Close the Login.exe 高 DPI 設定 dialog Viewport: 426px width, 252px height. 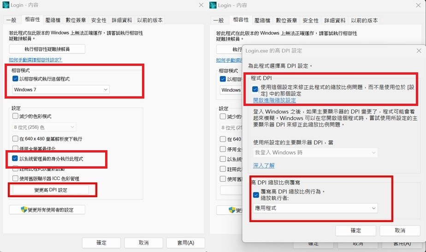click(419, 51)
